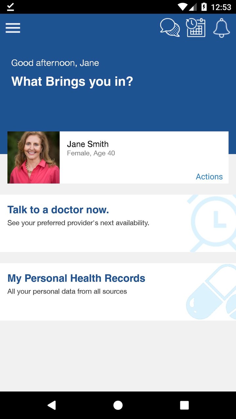Image resolution: width=236 pixels, height=419 pixels.
Task: Tap the notifications bell icon
Action: [x=222, y=27]
